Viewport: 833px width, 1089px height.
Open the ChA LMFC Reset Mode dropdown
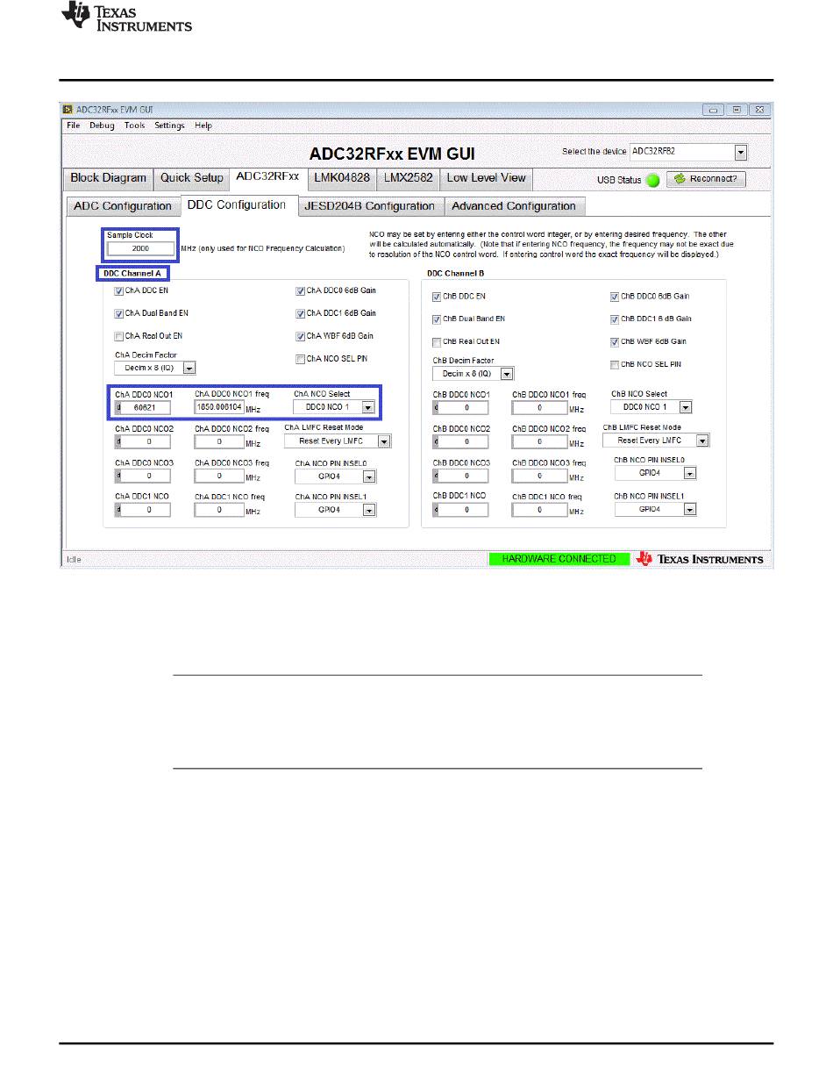(337, 441)
